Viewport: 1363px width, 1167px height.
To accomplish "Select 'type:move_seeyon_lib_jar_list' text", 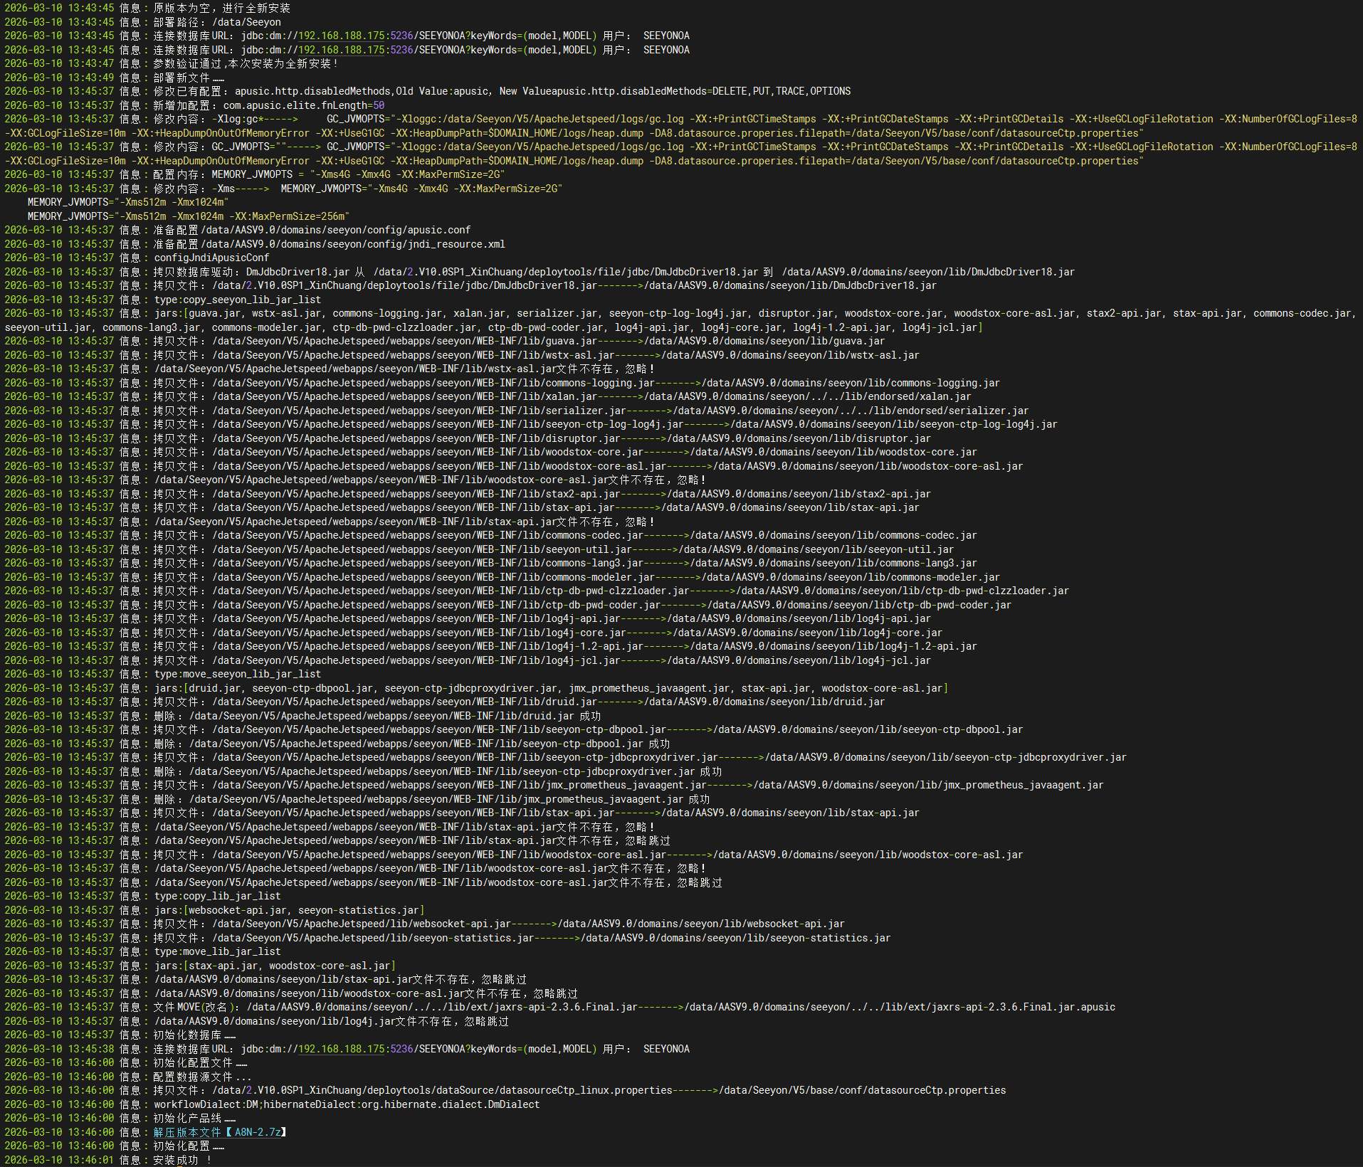I will [237, 674].
